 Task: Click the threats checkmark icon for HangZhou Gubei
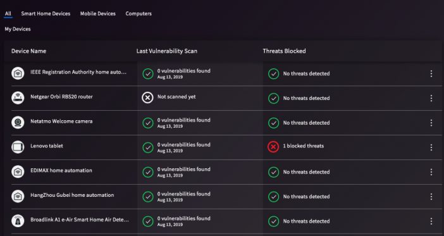point(273,197)
